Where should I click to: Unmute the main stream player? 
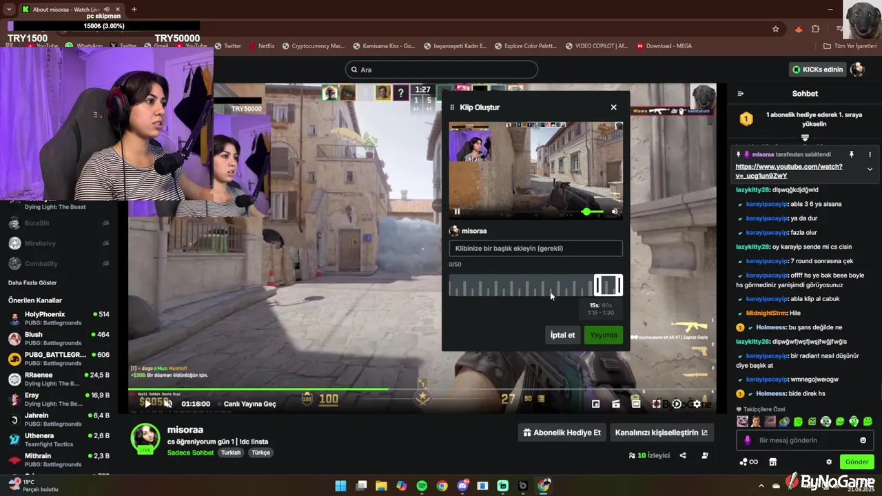click(x=167, y=404)
